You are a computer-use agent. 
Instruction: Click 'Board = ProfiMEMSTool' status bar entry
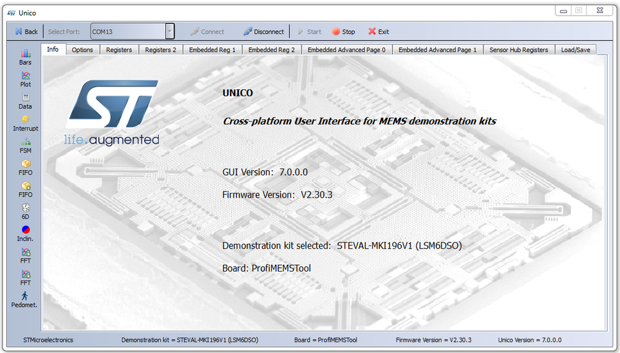point(326,340)
